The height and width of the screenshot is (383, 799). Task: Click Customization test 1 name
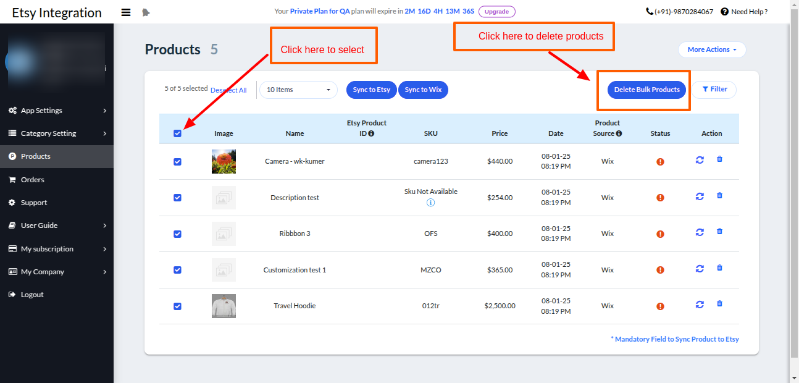[x=295, y=270]
